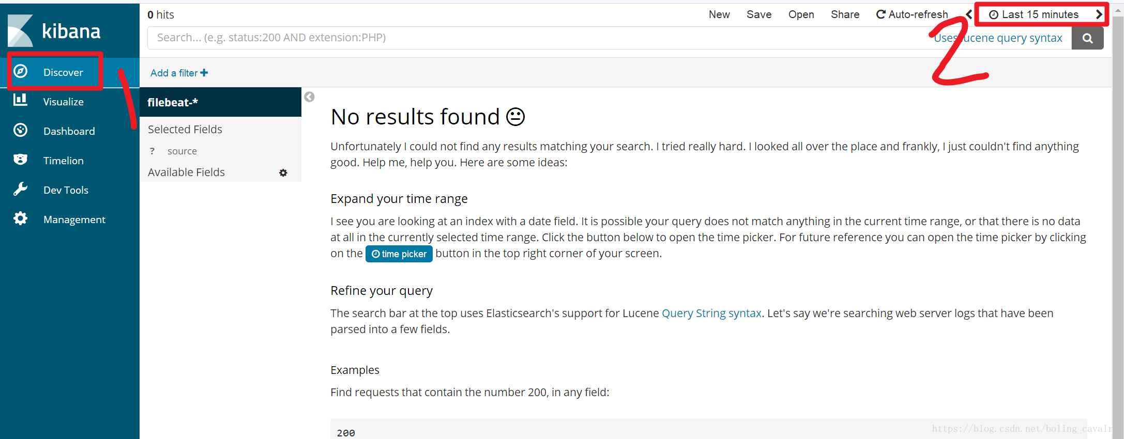This screenshot has height=439, width=1124.
Task: Select the Open menu item
Action: pos(801,14)
